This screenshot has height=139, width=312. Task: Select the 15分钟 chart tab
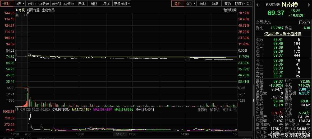(44, 4)
